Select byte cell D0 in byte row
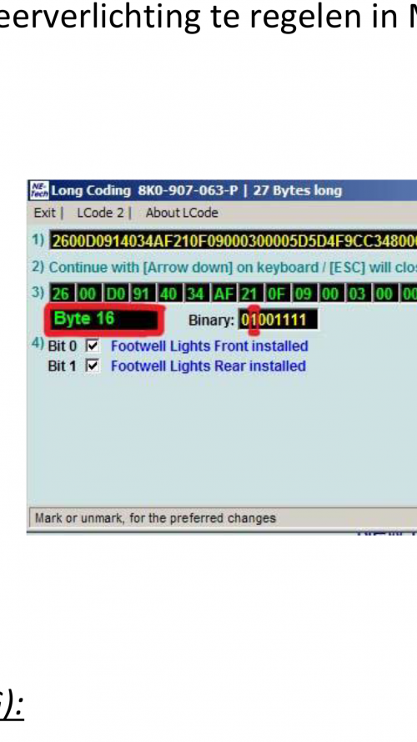The width and height of the screenshot is (417, 742). pos(115,294)
